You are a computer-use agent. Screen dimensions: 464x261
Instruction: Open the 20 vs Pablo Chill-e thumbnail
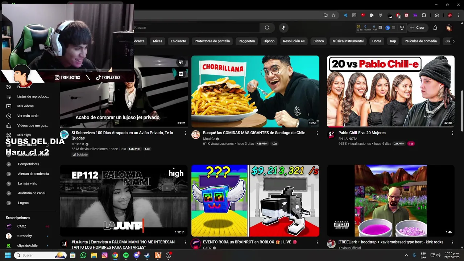pyautogui.click(x=390, y=91)
